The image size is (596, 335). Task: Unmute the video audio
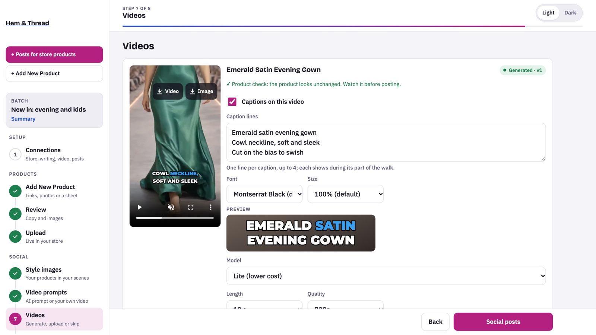(x=171, y=207)
